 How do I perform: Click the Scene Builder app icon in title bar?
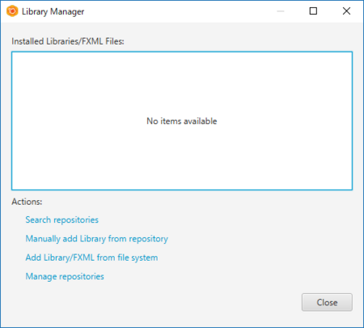(12, 11)
